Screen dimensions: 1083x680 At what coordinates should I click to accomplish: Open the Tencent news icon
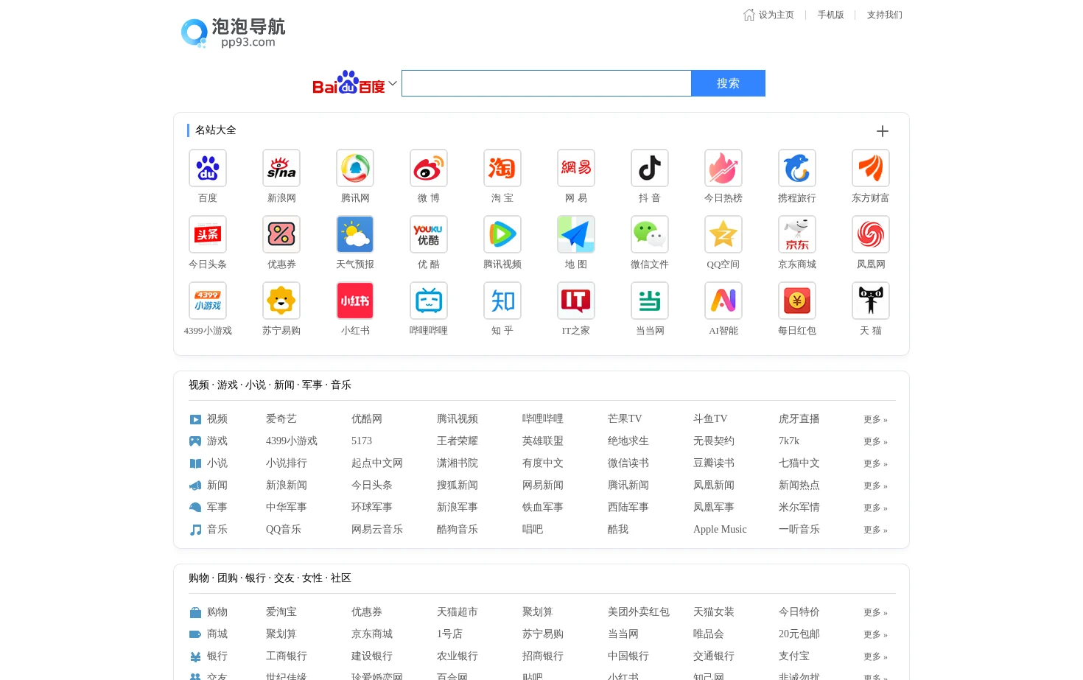click(355, 168)
